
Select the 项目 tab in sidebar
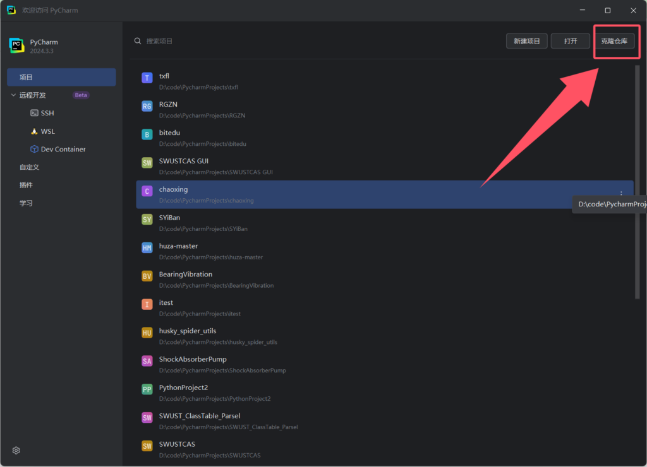point(61,77)
